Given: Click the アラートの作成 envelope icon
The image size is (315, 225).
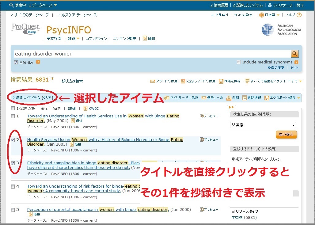Looking at the screenshot, I should (x=153, y=81).
